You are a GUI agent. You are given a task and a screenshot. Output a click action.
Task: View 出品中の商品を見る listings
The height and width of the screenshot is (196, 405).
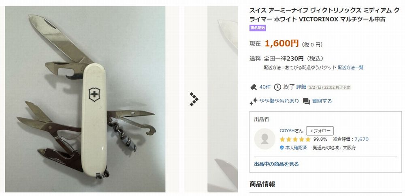[x=276, y=164]
